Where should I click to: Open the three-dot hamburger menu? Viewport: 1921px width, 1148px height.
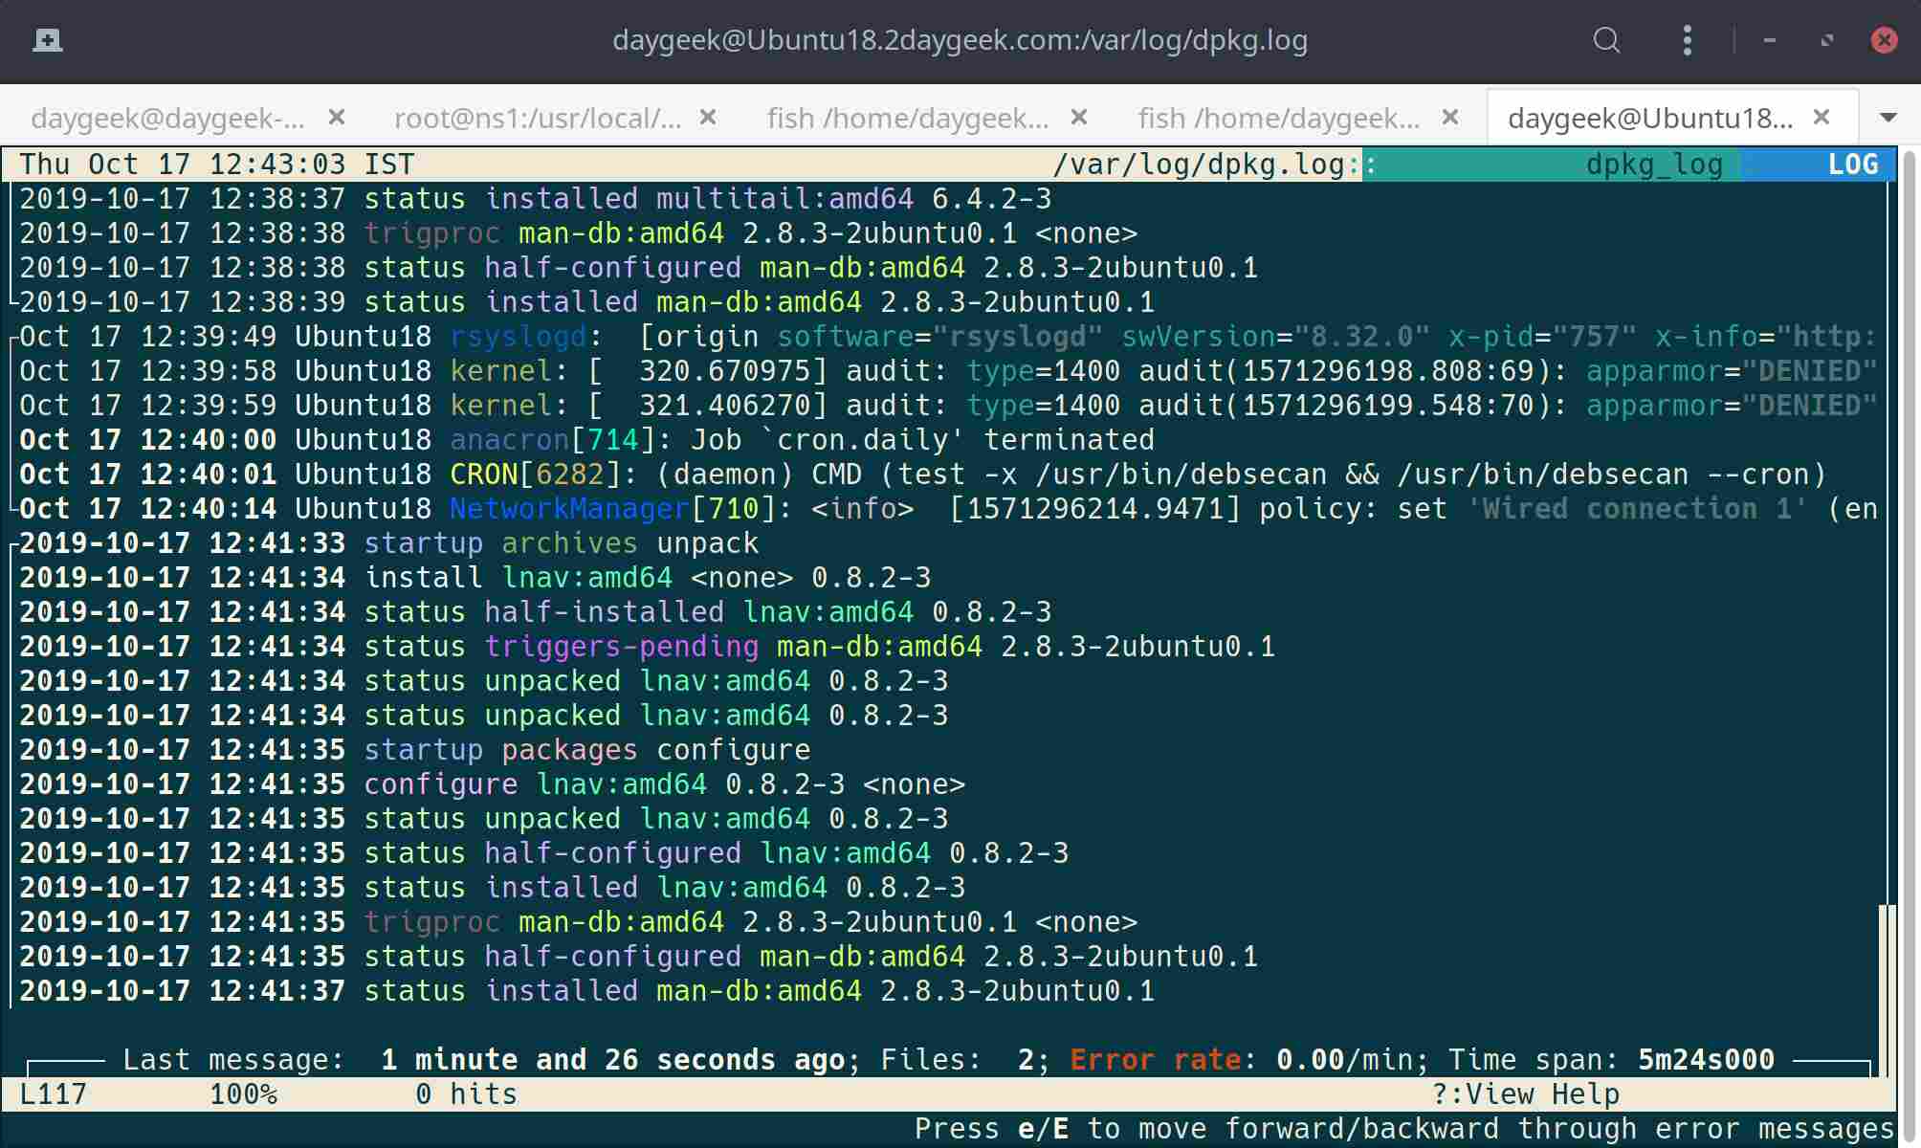(1687, 40)
